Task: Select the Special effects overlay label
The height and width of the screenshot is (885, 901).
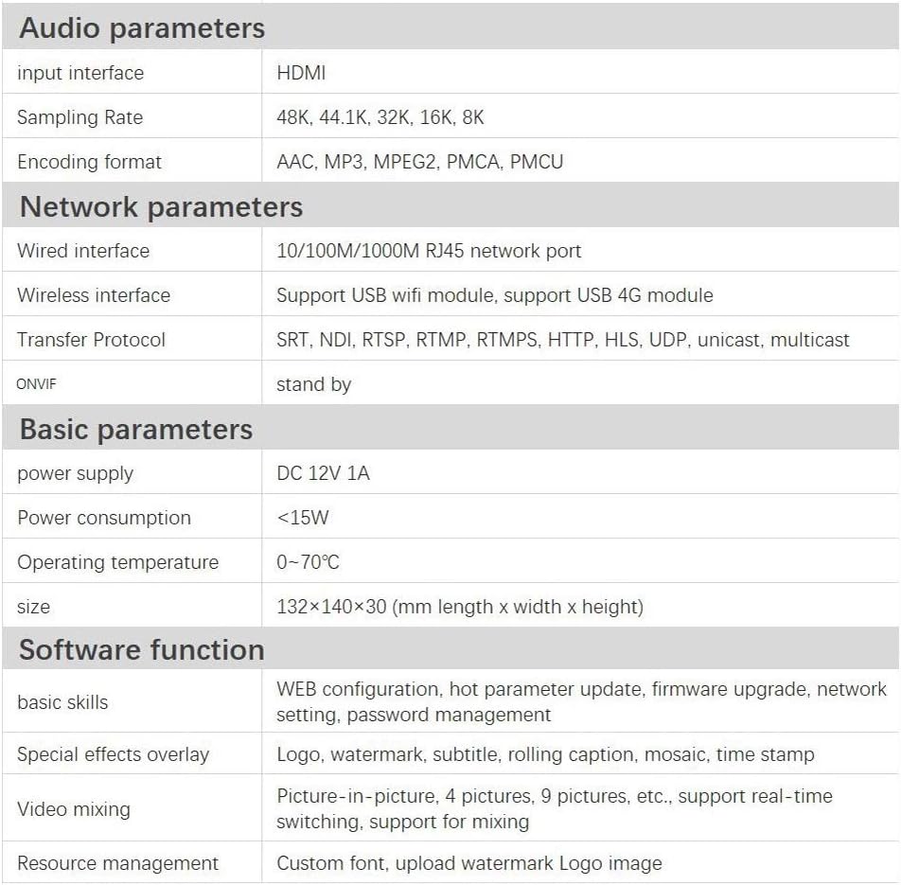Action: click(113, 754)
